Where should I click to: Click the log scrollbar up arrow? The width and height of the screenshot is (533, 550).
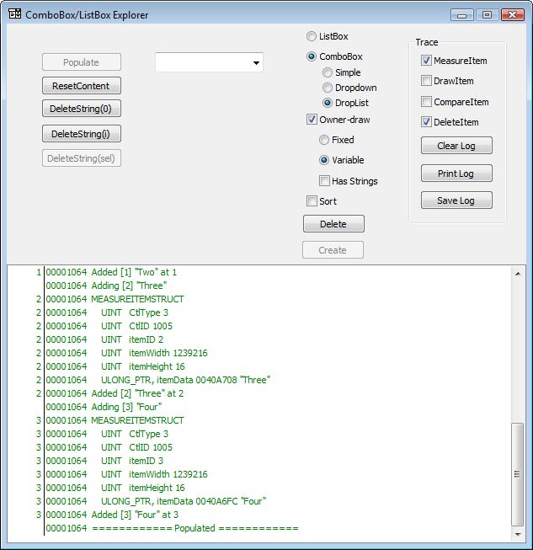(x=518, y=274)
